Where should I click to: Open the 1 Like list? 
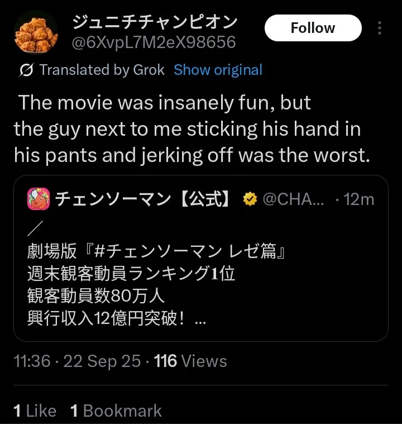pyautogui.click(x=35, y=411)
